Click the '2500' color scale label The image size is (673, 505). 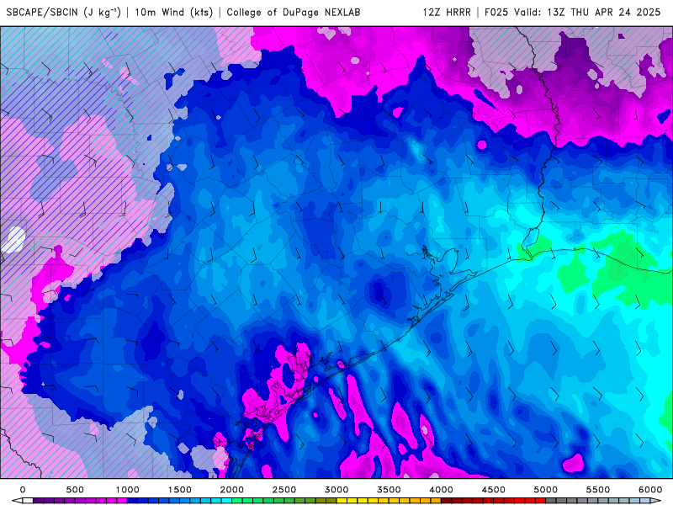click(x=284, y=490)
